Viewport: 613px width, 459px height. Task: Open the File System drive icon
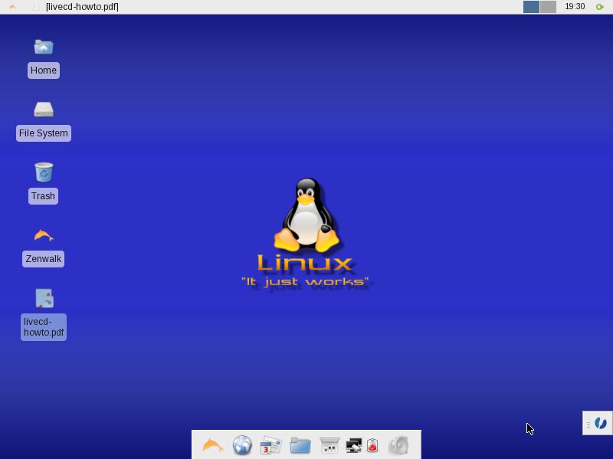(44, 110)
